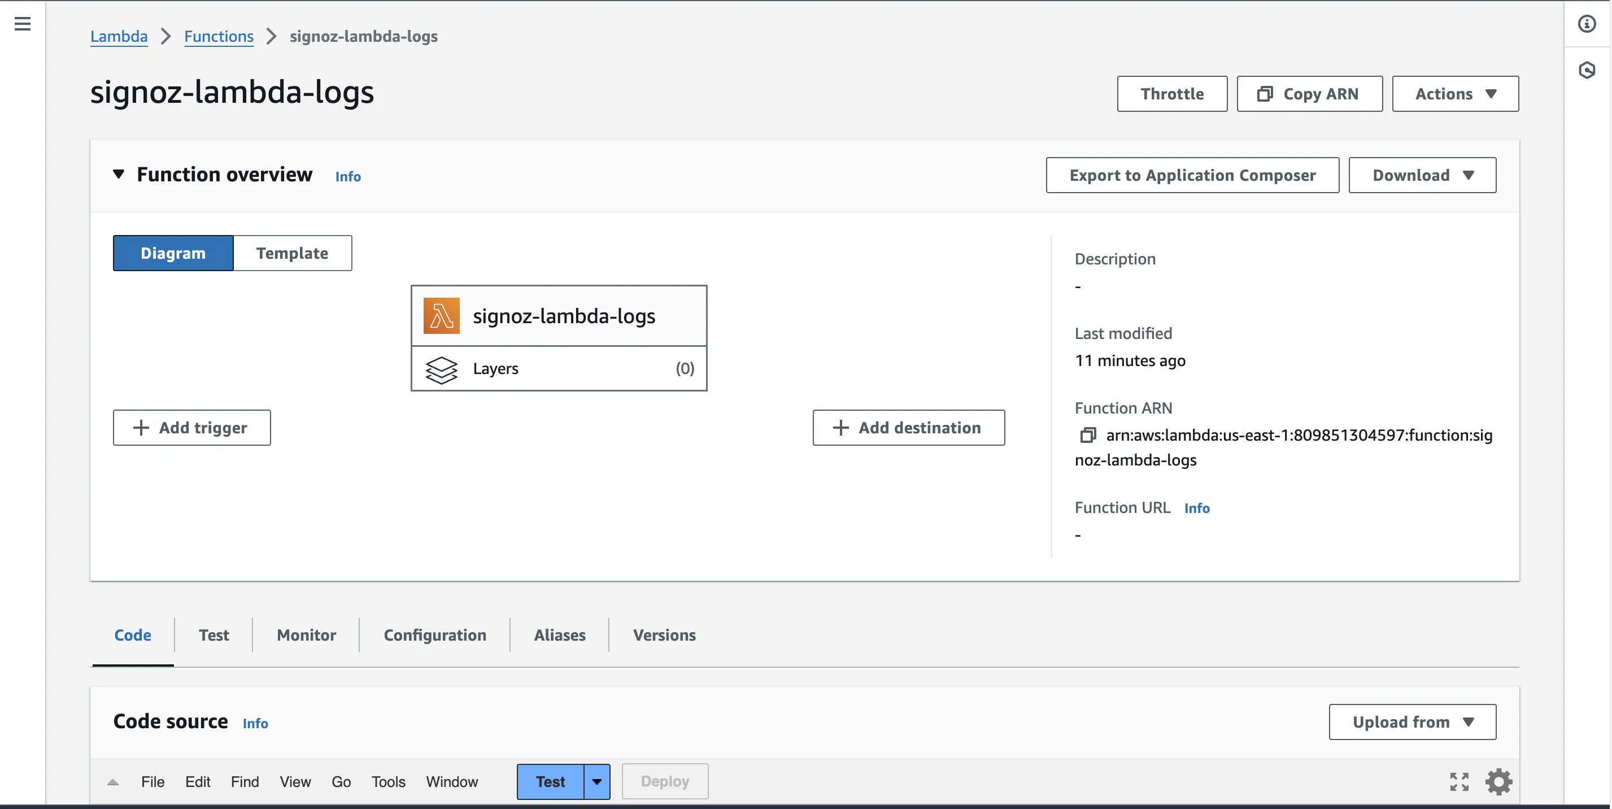The image size is (1612, 809).
Task: Switch to Template view
Action: point(292,254)
